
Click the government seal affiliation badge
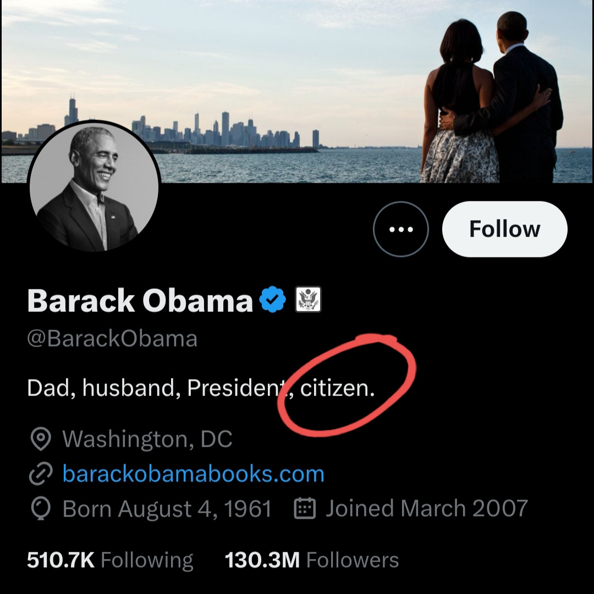coord(308,300)
